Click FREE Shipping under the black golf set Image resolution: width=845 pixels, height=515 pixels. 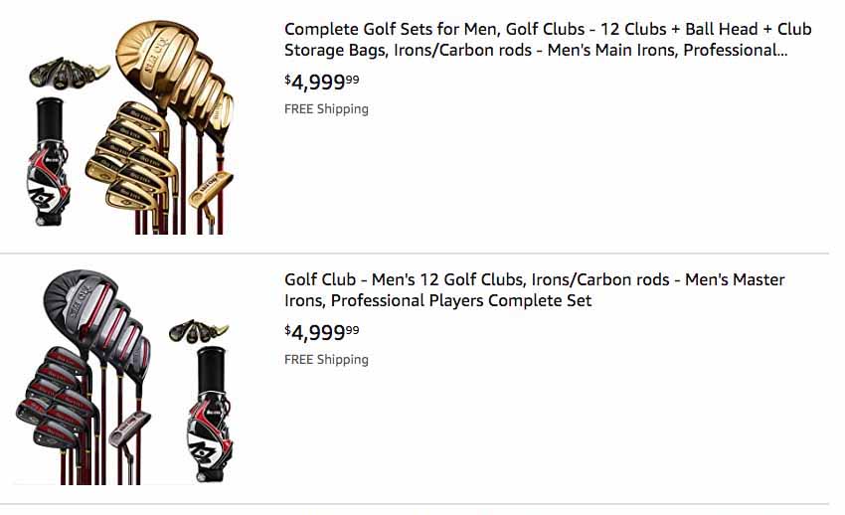point(326,360)
